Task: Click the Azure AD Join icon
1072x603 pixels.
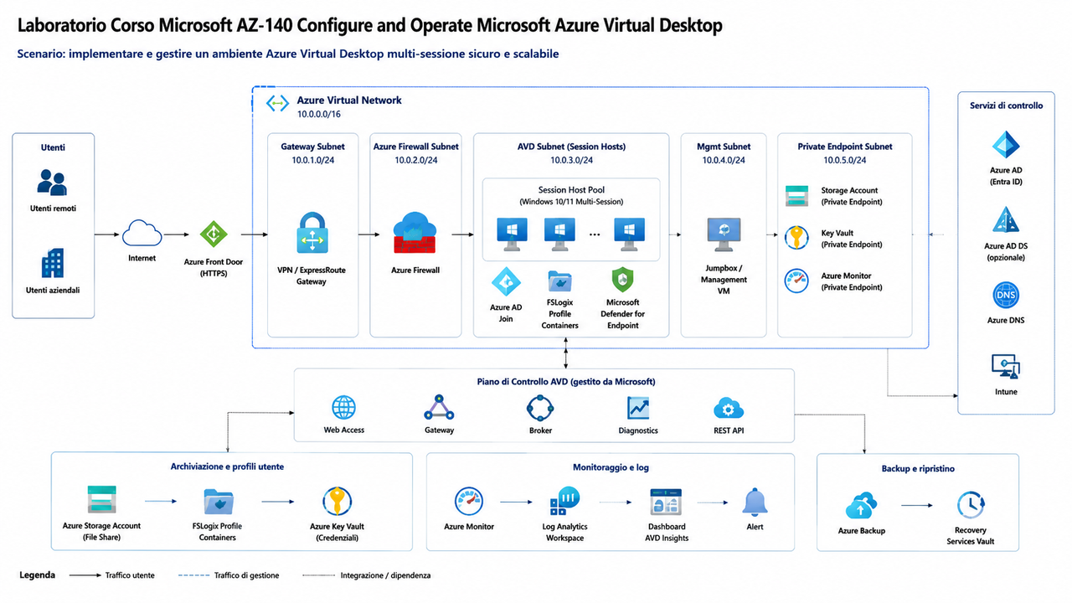Action: (x=506, y=283)
